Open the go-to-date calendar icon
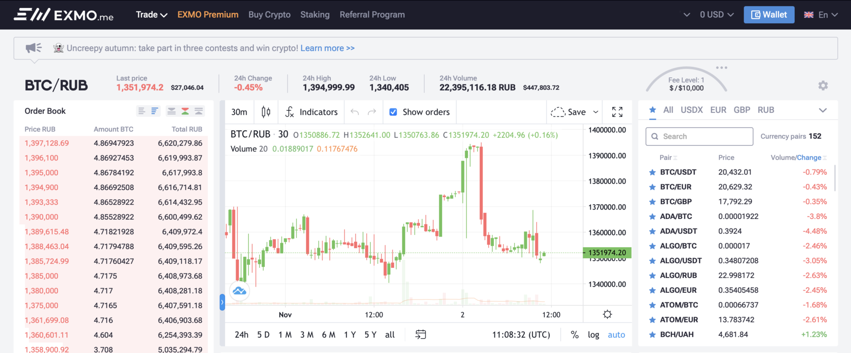The image size is (851, 353). pyautogui.click(x=420, y=335)
